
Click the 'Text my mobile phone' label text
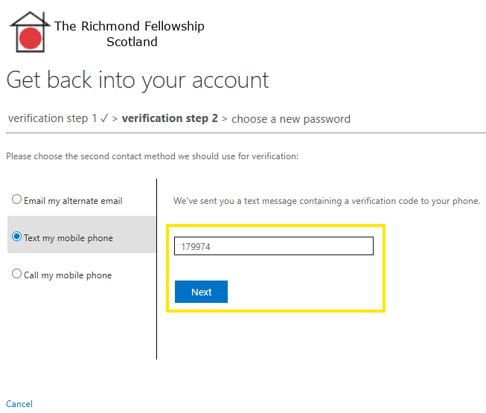click(68, 238)
